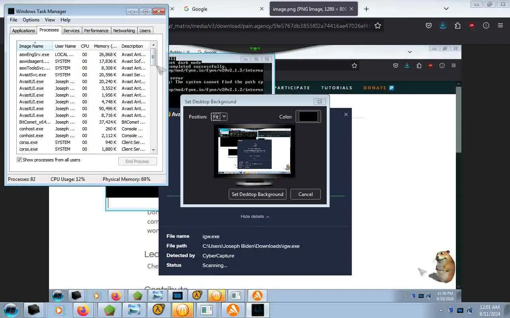Switch to the Networking tab
Screen dimensions: 510x318
tap(124, 31)
